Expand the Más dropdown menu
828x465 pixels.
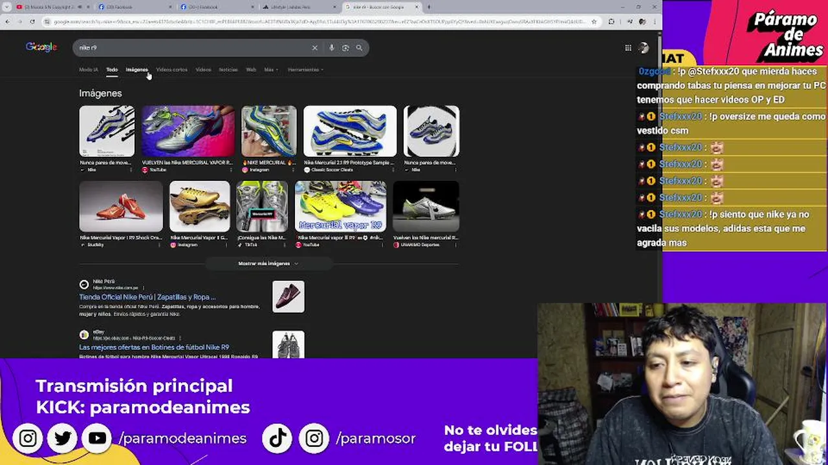coord(271,70)
